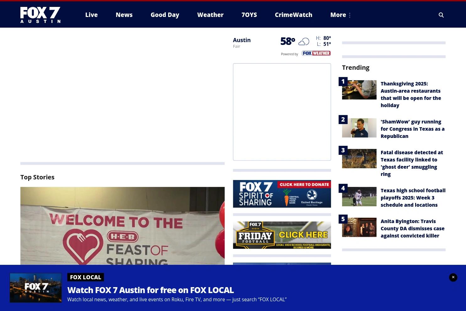The height and width of the screenshot is (311, 466).
Task: Click the FOX 7 Friday Football banner
Action: [x=282, y=235]
